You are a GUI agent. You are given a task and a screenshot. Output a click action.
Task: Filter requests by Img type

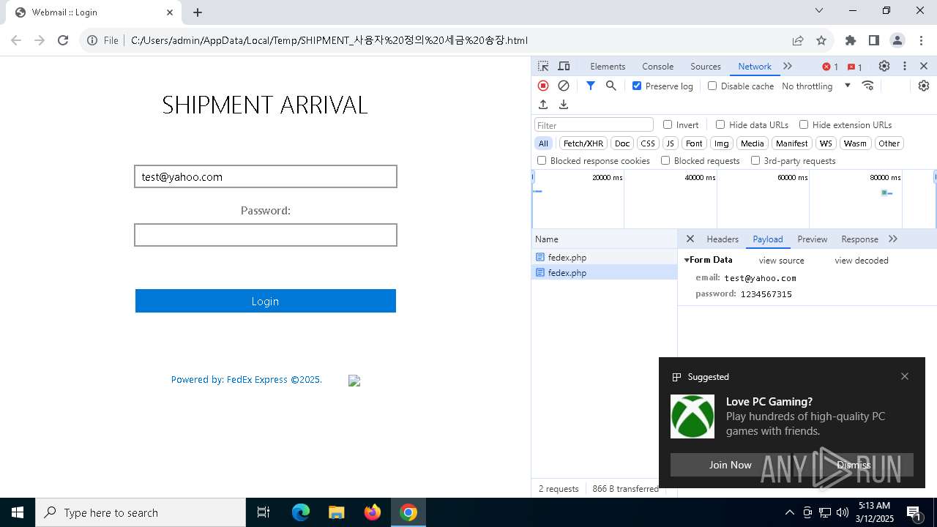pos(722,143)
